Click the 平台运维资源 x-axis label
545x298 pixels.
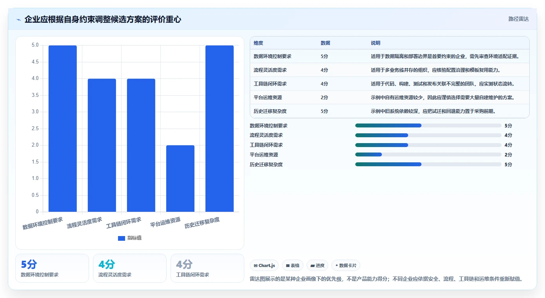pyautogui.click(x=165, y=222)
